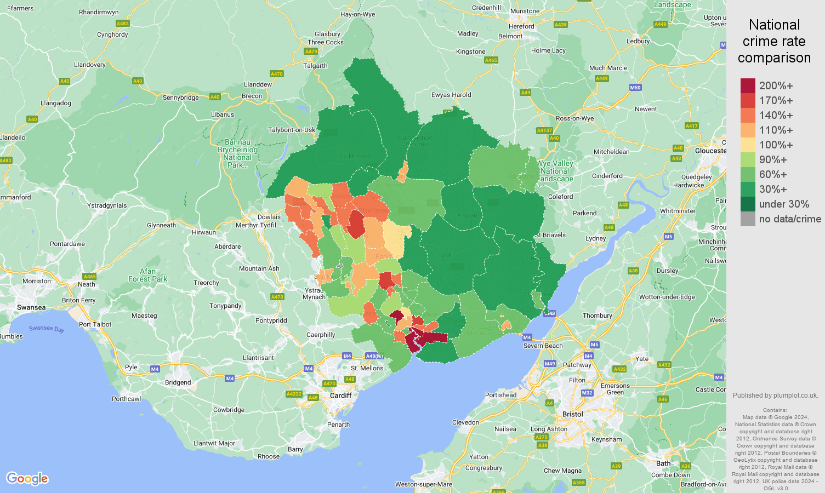Click the Aberdare label
This screenshot has height=493, width=825.
pyautogui.click(x=227, y=246)
